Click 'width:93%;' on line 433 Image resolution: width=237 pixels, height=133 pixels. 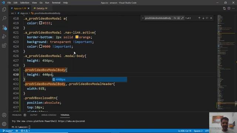click(36, 89)
